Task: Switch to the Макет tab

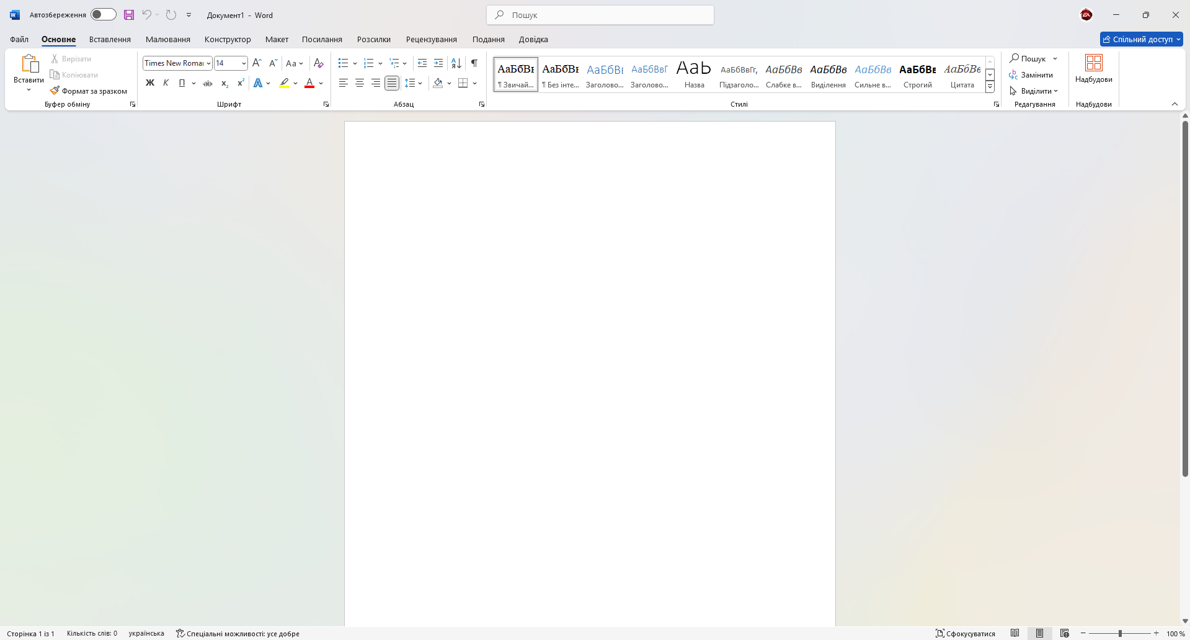Action: point(277,39)
